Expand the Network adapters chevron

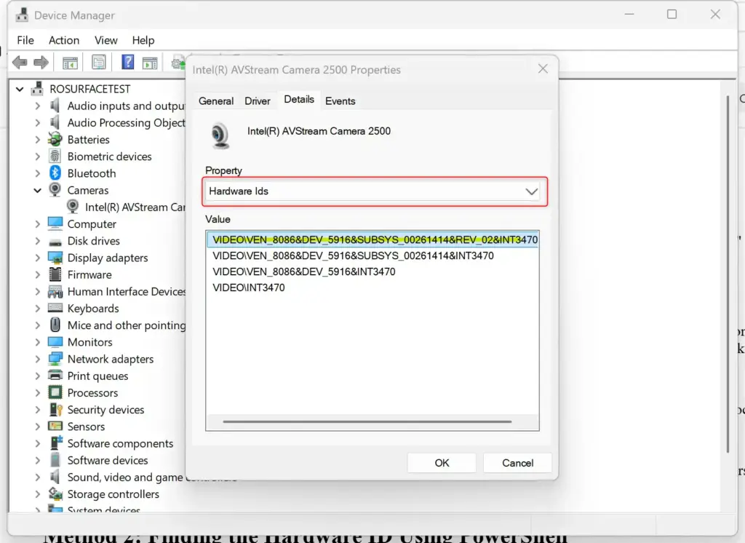pyautogui.click(x=38, y=359)
